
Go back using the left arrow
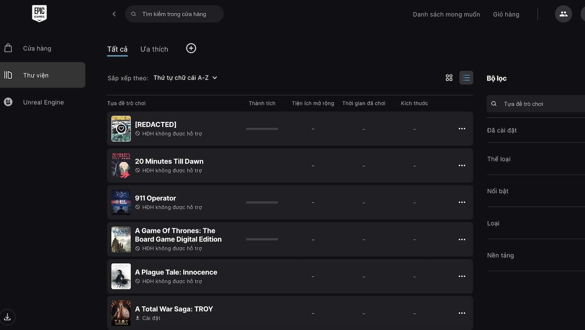pos(114,14)
